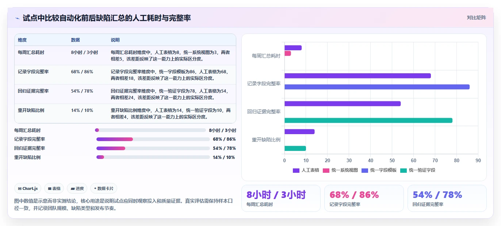Click the green bar for 重开缺陷比例
Viewport: 501px width, 226px height.
(x=295, y=148)
